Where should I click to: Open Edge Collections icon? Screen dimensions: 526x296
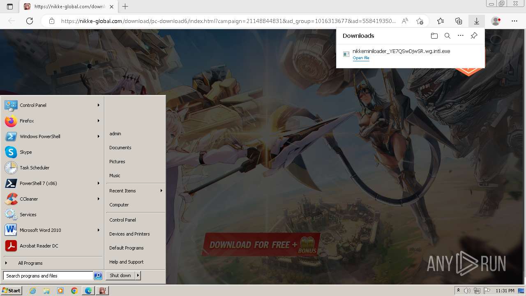point(459,21)
